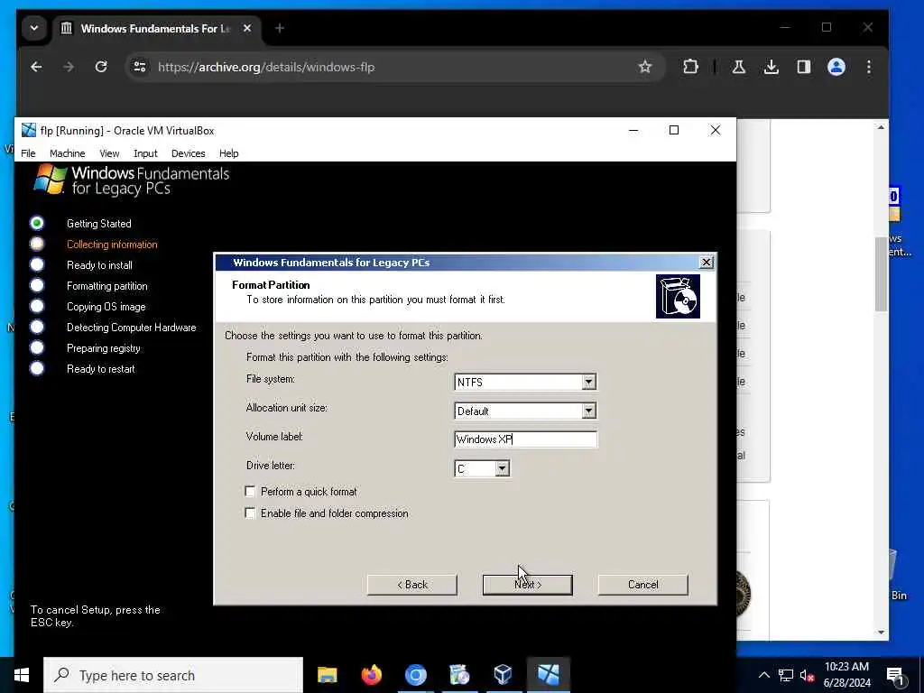The height and width of the screenshot is (693, 924).
Task: Open the Windows Start button
Action: [22, 675]
